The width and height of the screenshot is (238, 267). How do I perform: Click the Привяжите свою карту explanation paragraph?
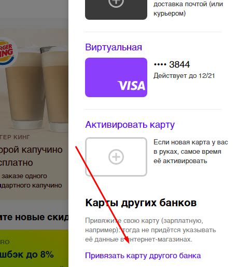coord(150,230)
